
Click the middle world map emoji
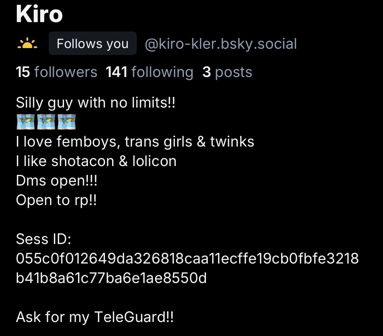tap(46, 122)
